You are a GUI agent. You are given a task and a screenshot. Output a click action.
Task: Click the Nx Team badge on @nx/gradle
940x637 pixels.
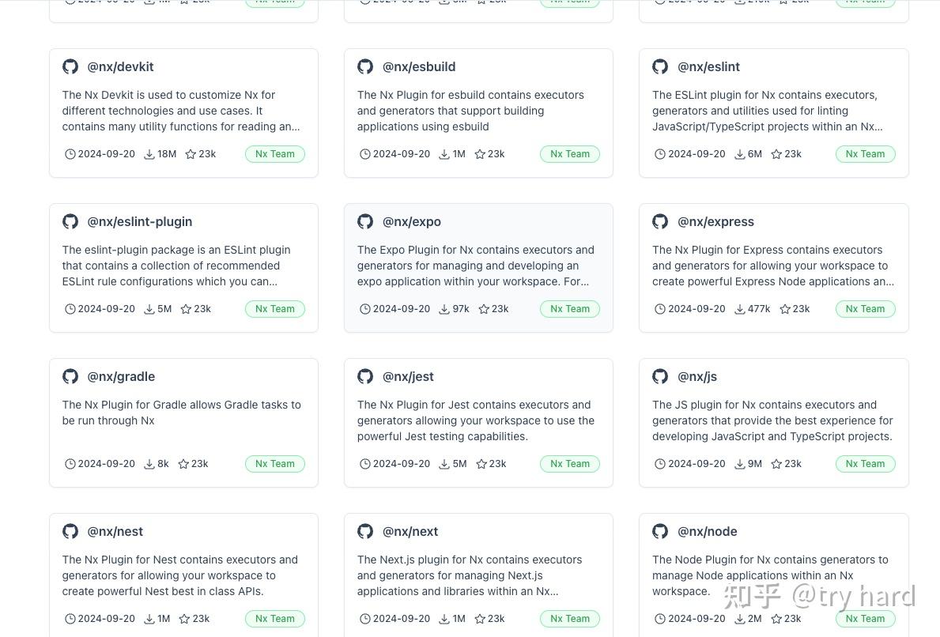click(275, 464)
